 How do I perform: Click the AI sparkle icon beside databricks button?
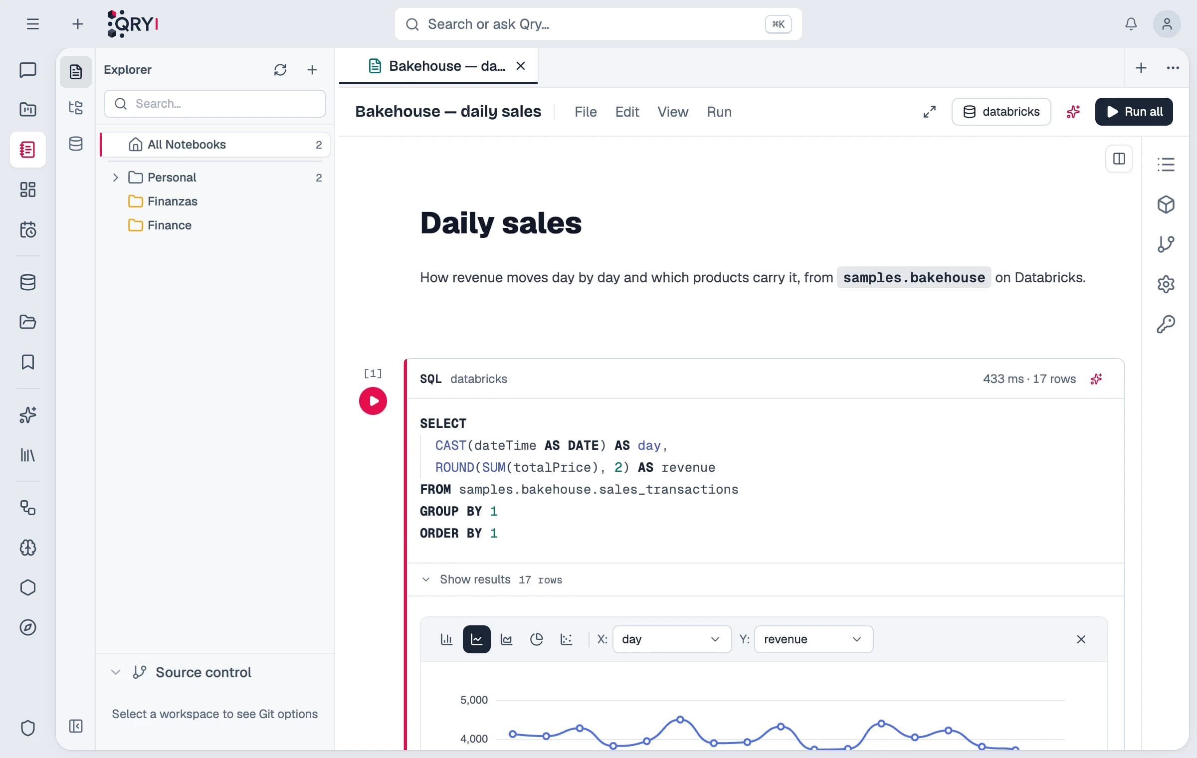tap(1073, 112)
